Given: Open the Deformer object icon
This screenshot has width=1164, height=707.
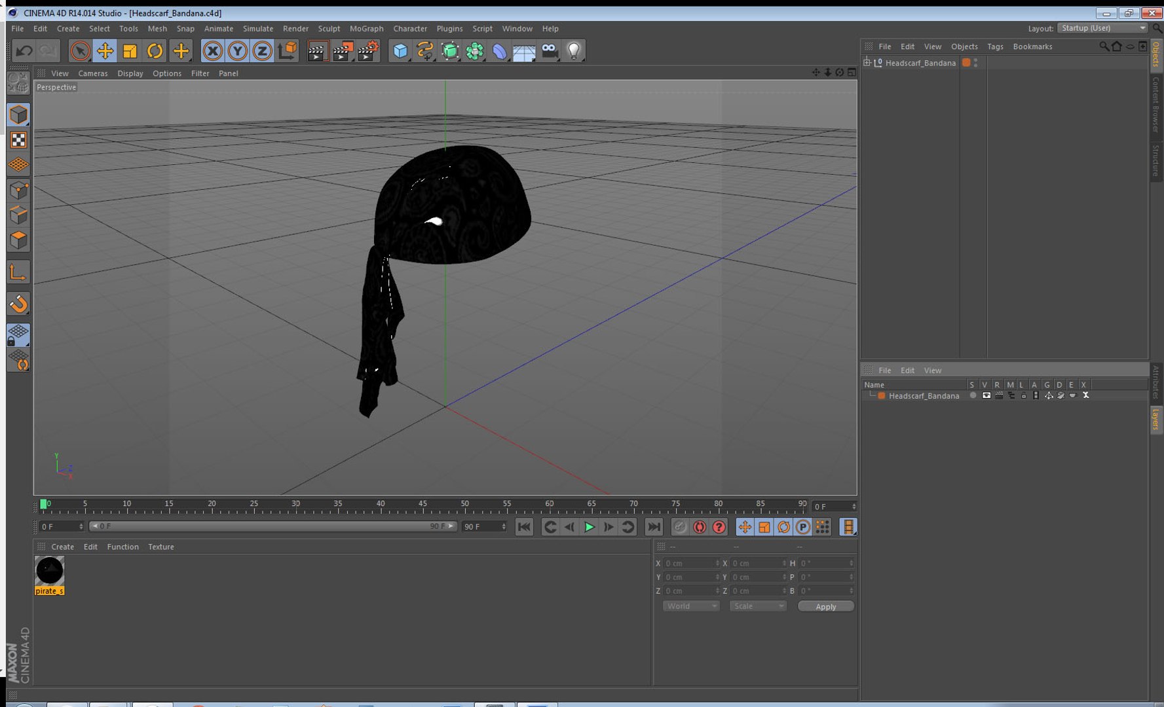Looking at the screenshot, I should tap(499, 50).
